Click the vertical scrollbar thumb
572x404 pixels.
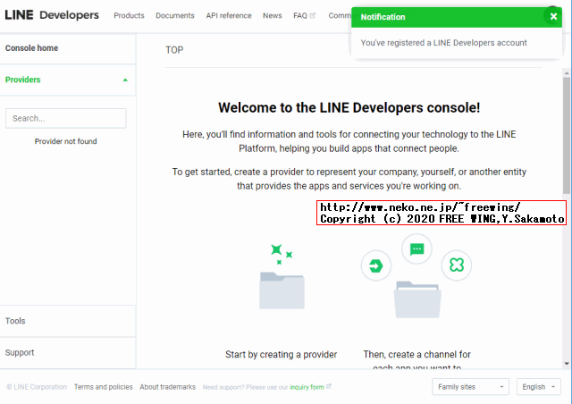(566, 135)
